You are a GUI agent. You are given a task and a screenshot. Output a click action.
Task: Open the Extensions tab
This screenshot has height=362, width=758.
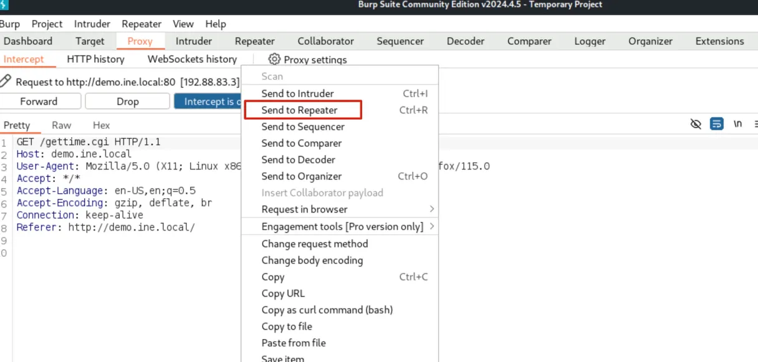pos(719,41)
